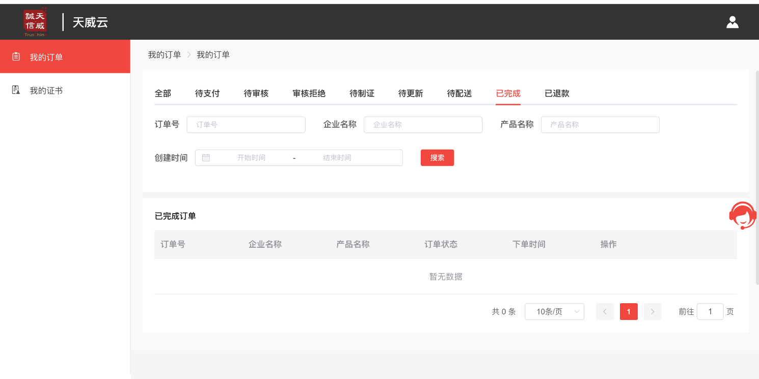The image size is (759, 379).
Task: Switch to the 已退款 tab
Action: pyautogui.click(x=557, y=94)
